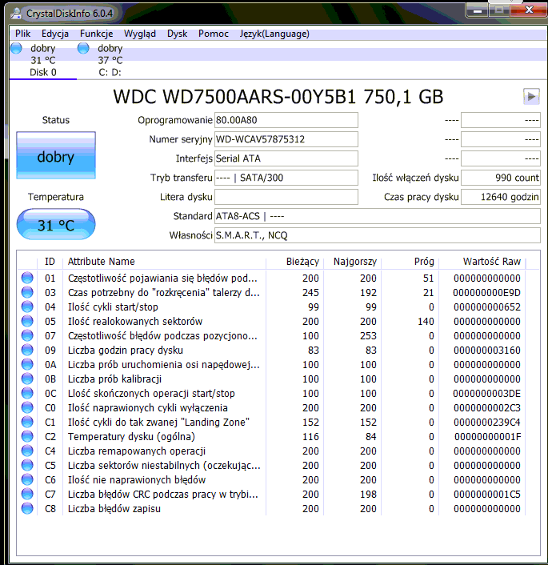Screen dimensions: 548x565
Task: Click status orb of attribute 05
Action: click(27, 321)
